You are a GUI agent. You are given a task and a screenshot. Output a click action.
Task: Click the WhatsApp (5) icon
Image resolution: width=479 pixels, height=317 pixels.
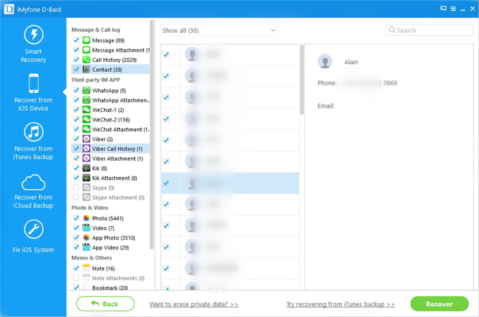[86, 90]
